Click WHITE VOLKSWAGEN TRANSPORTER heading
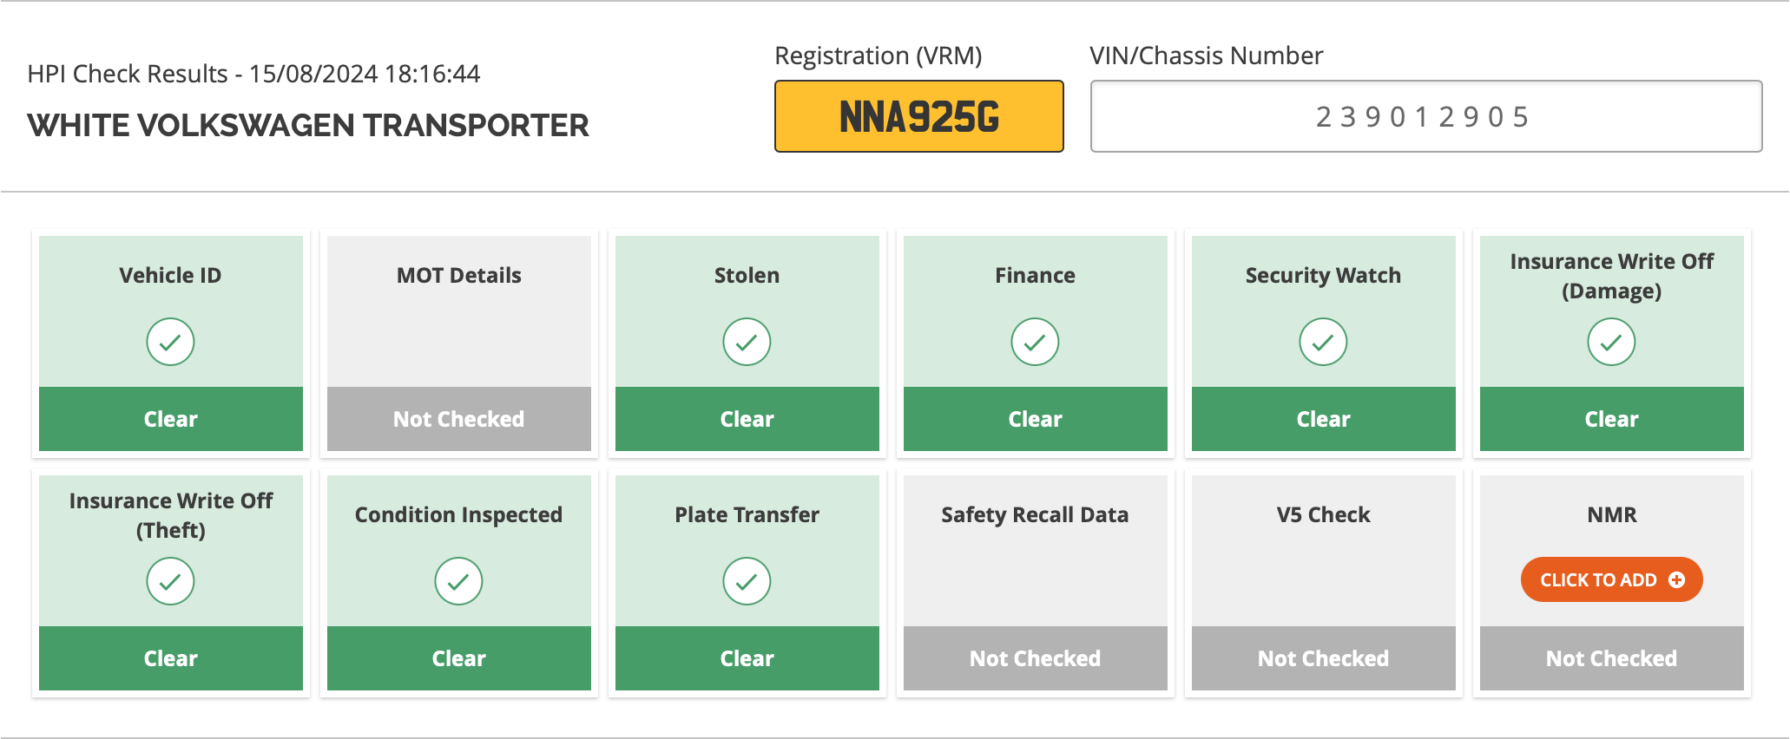Screen dimensions: 1790x739 [x=308, y=126]
